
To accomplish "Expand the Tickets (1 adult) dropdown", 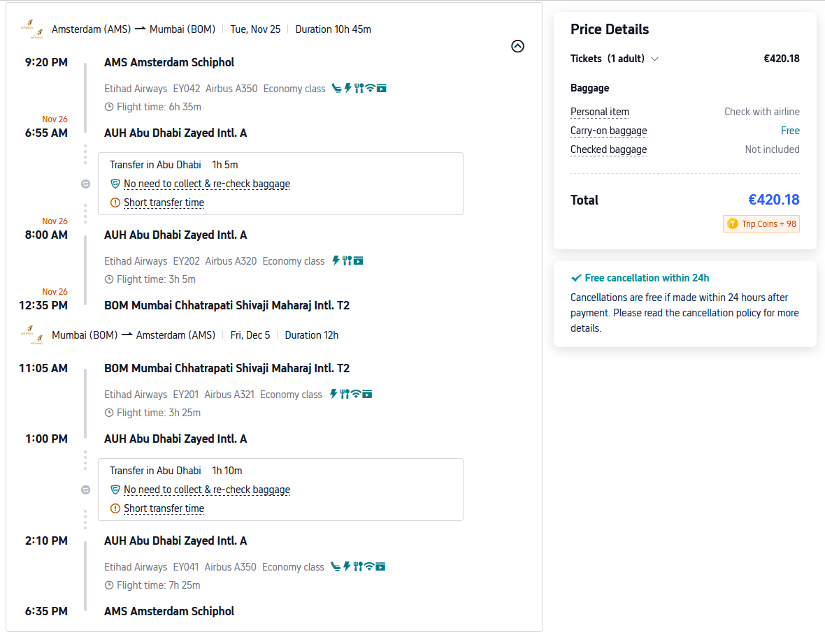I will (x=654, y=59).
